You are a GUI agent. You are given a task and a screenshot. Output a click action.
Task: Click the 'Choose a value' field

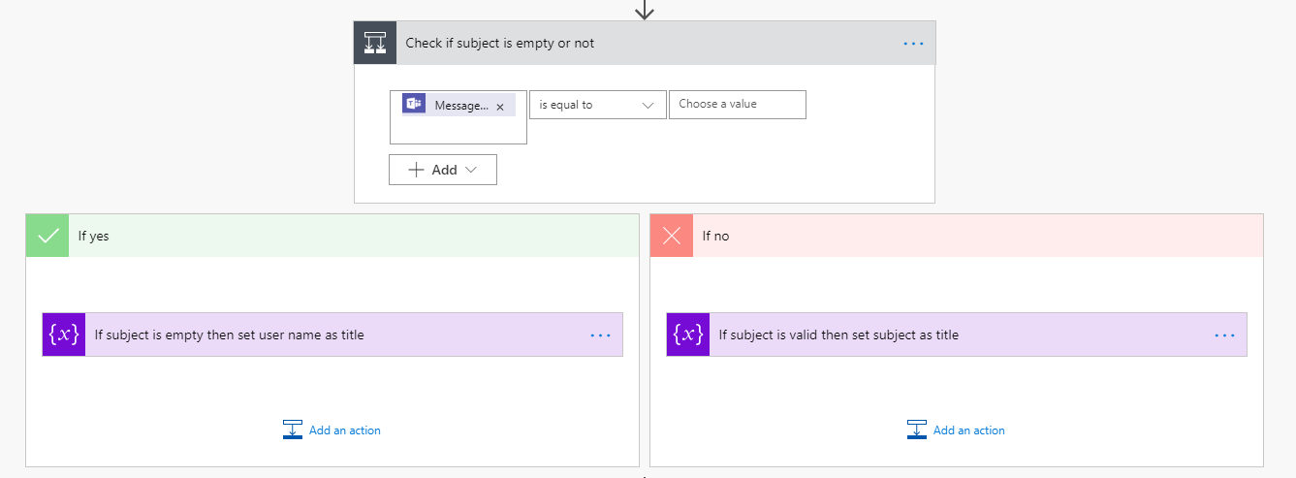pyautogui.click(x=737, y=105)
